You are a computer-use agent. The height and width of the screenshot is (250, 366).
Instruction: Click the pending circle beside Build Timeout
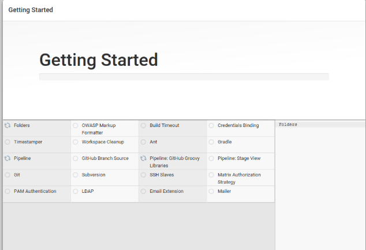pyautogui.click(x=143, y=126)
